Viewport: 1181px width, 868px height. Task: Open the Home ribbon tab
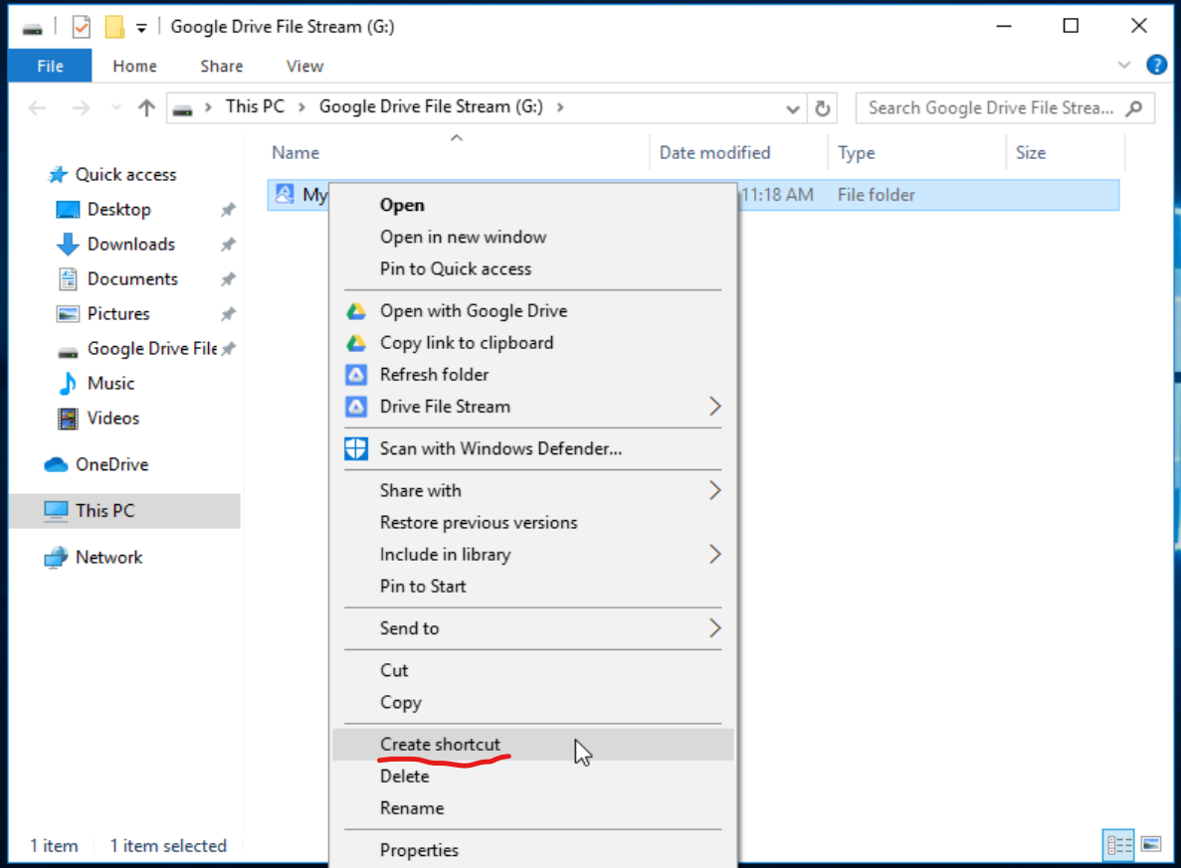click(x=135, y=67)
